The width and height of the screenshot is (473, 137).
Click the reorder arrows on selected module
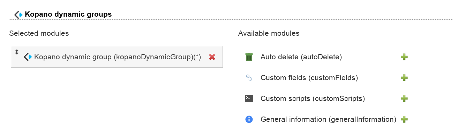click(x=16, y=52)
